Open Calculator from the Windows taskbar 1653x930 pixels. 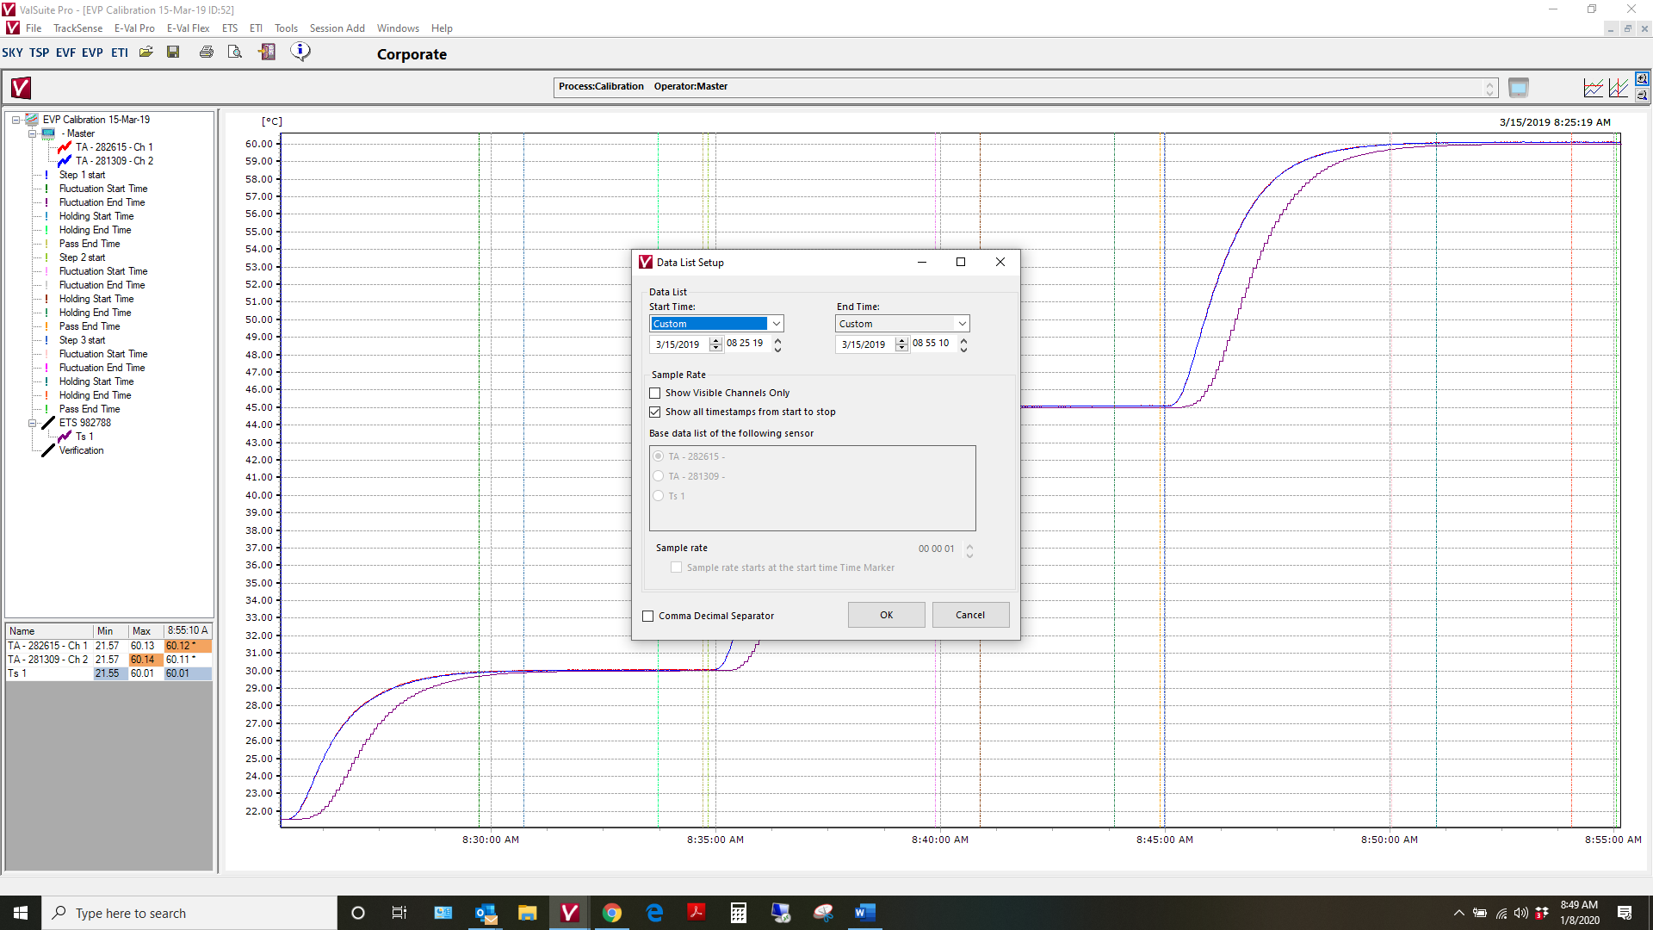[738, 913]
